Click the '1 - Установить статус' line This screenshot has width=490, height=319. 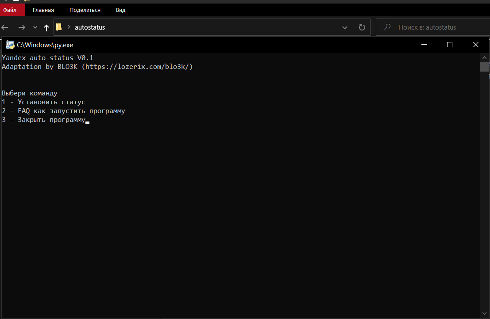click(x=43, y=102)
